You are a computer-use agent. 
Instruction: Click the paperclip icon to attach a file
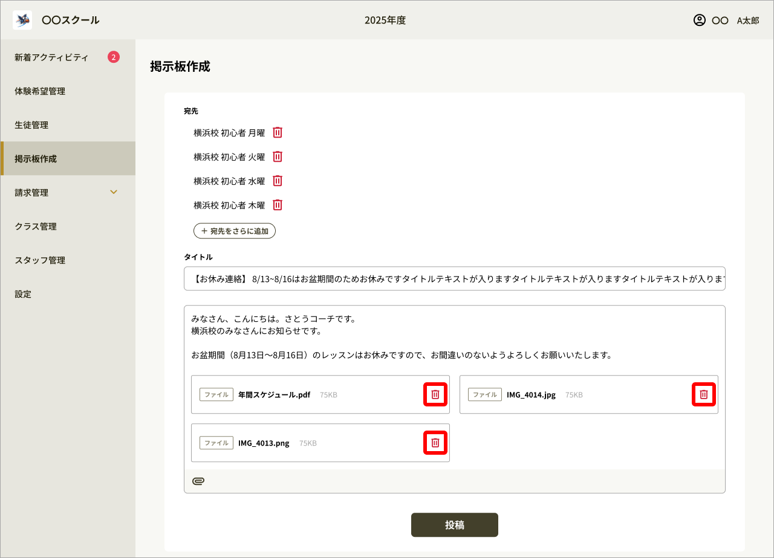[x=199, y=481]
